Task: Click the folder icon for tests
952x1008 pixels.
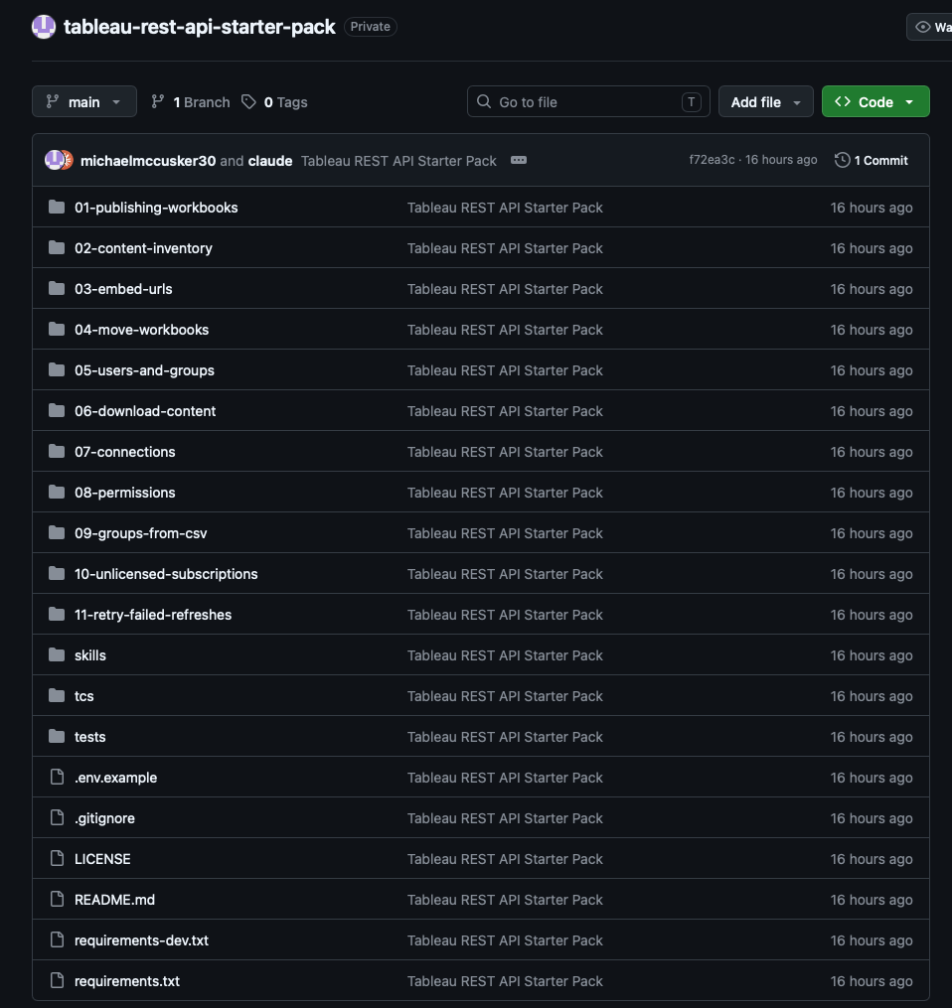Action: pyautogui.click(x=57, y=736)
